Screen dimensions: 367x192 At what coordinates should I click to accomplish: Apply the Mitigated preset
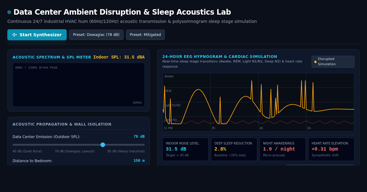[x=145, y=35]
